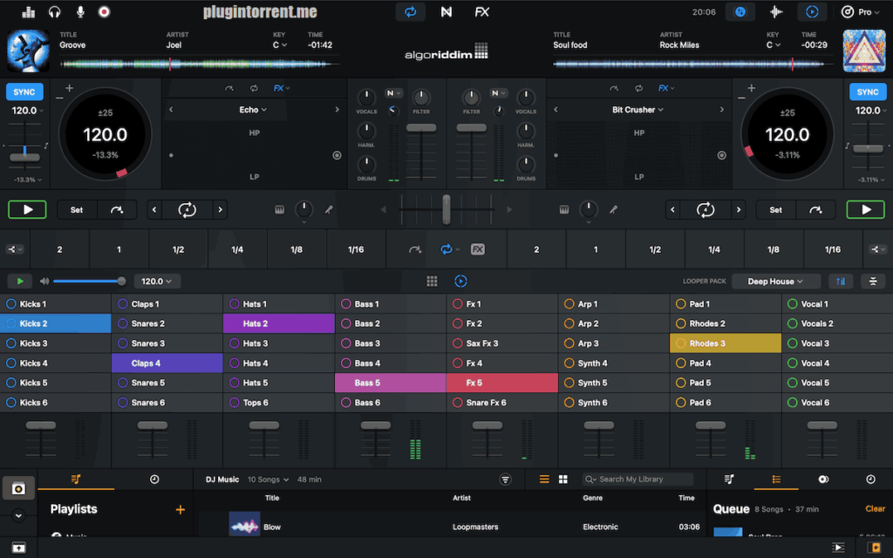This screenshot has height=558, width=893.
Task: Open the 10 Songs dropdown in library
Action: (268, 480)
